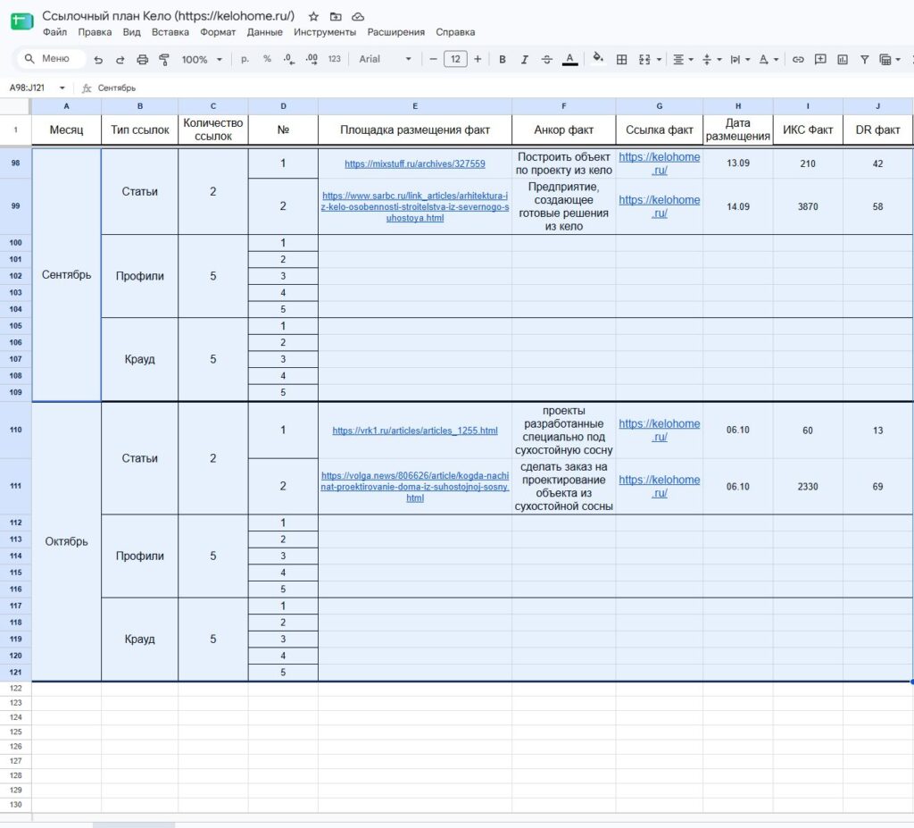Decrease decimal places
914x828 pixels.
tap(289, 59)
